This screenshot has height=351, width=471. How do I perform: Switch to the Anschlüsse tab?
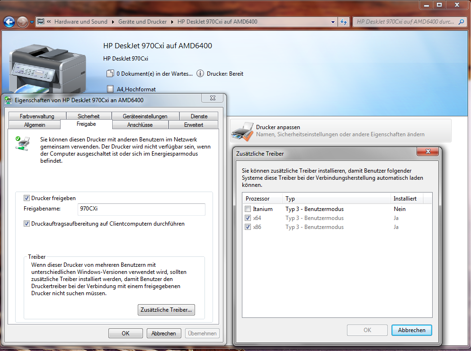click(140, 124)
